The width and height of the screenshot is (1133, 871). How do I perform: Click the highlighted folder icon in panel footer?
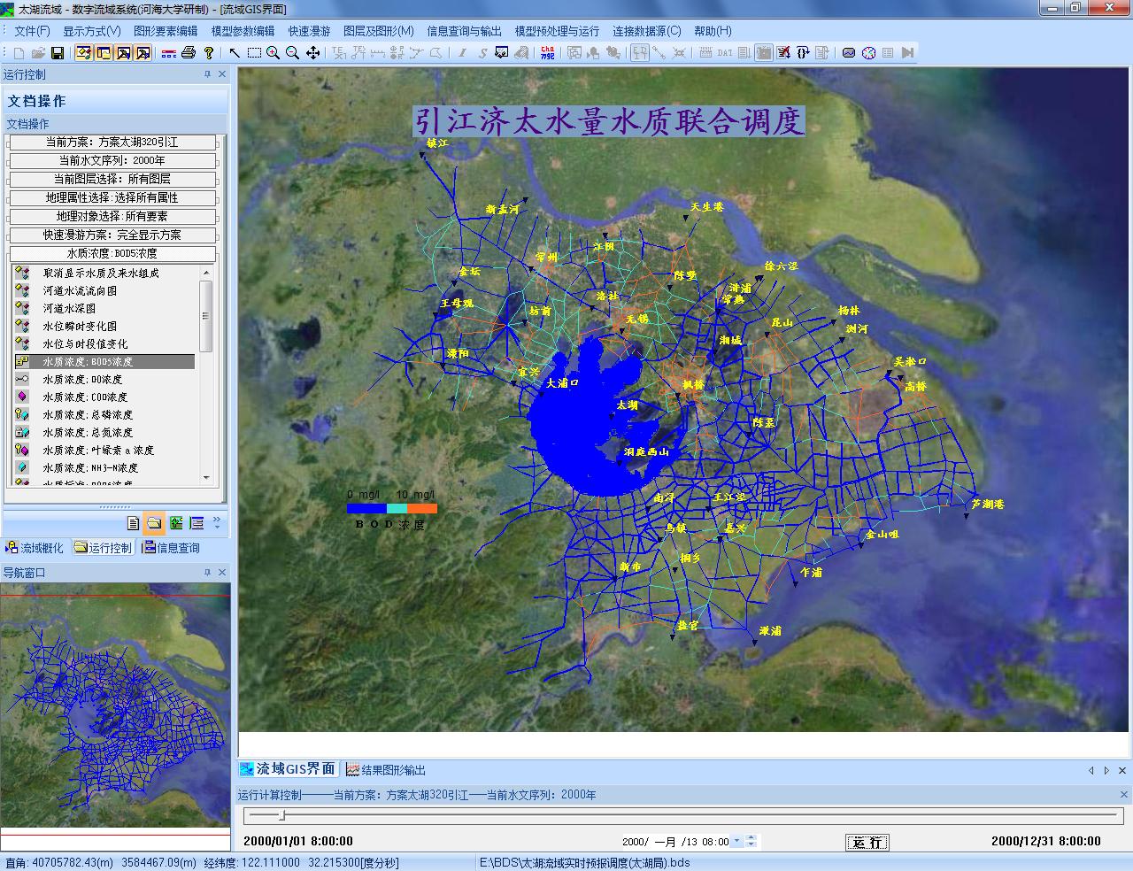[154, 523]
